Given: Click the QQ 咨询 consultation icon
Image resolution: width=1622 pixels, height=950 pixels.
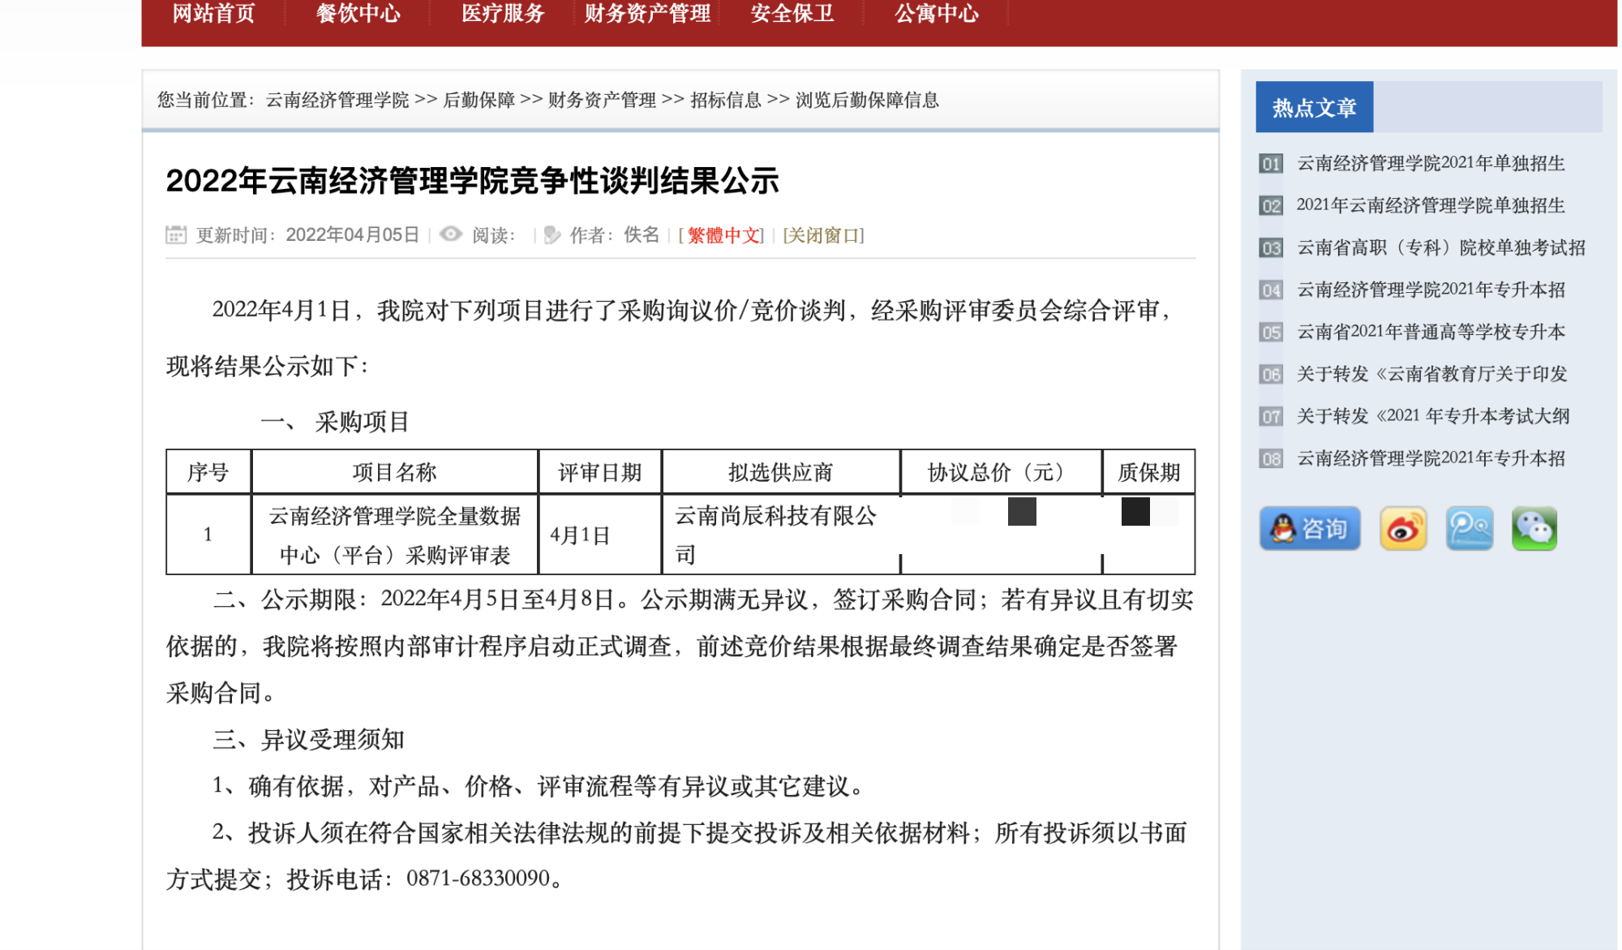Looking at the screenshot, I should pyautogui.click(x=1309, y=529).
